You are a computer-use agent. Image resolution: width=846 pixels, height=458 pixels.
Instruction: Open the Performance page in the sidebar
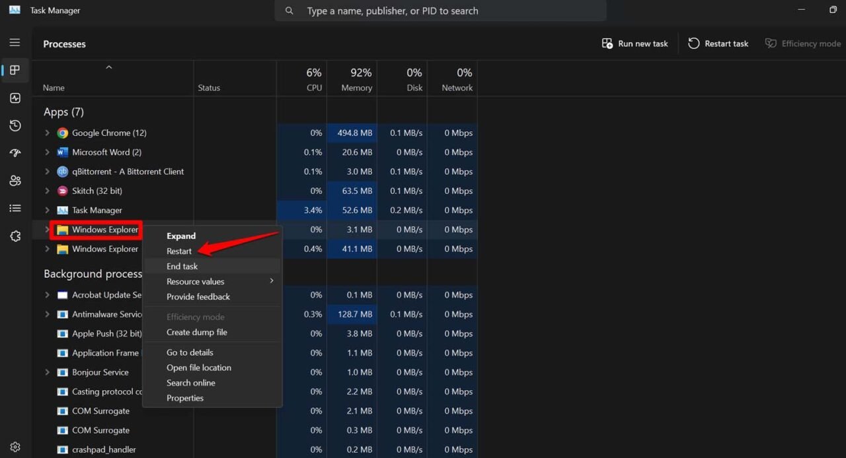coord(15,98)
